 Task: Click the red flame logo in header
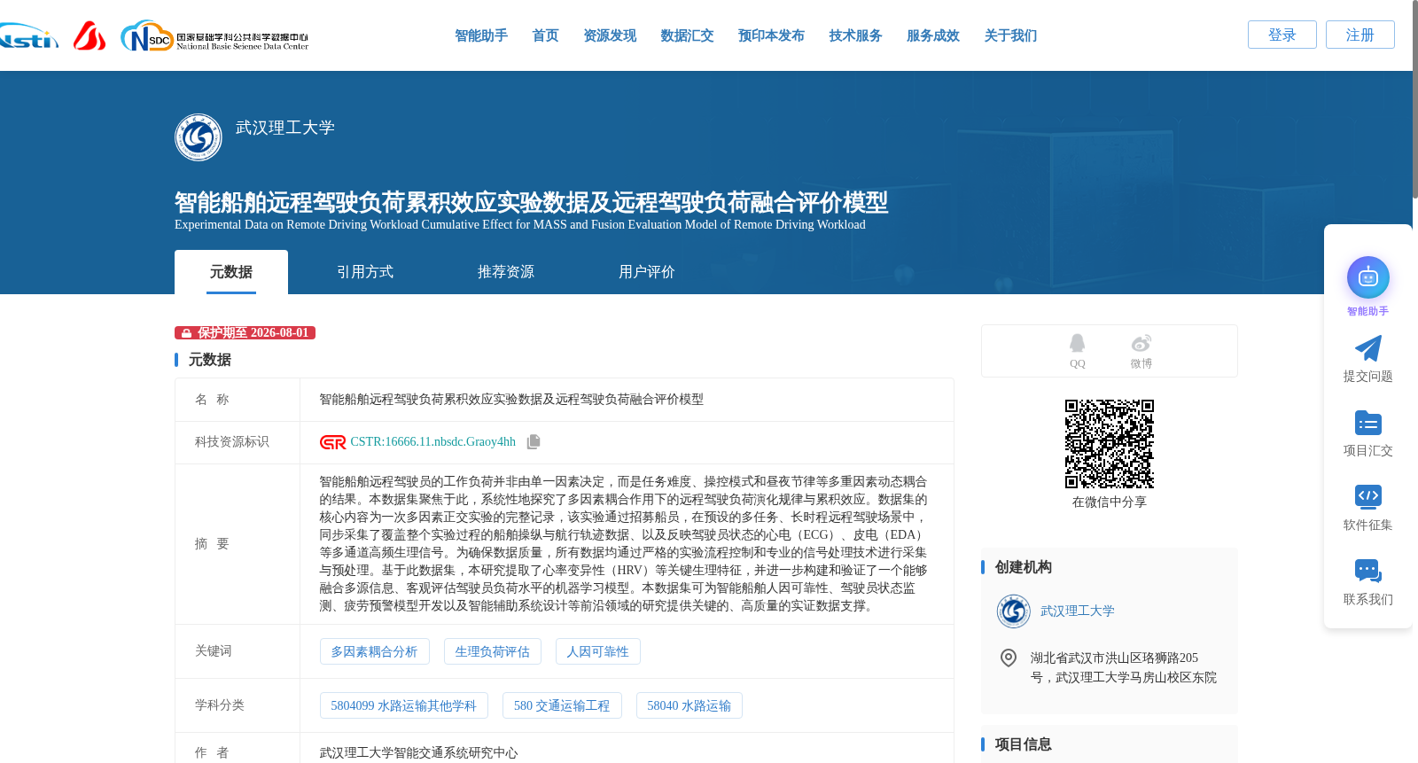point(90,35)
